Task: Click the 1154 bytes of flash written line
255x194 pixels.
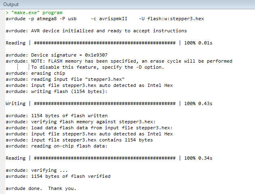Action: [57, 116]
